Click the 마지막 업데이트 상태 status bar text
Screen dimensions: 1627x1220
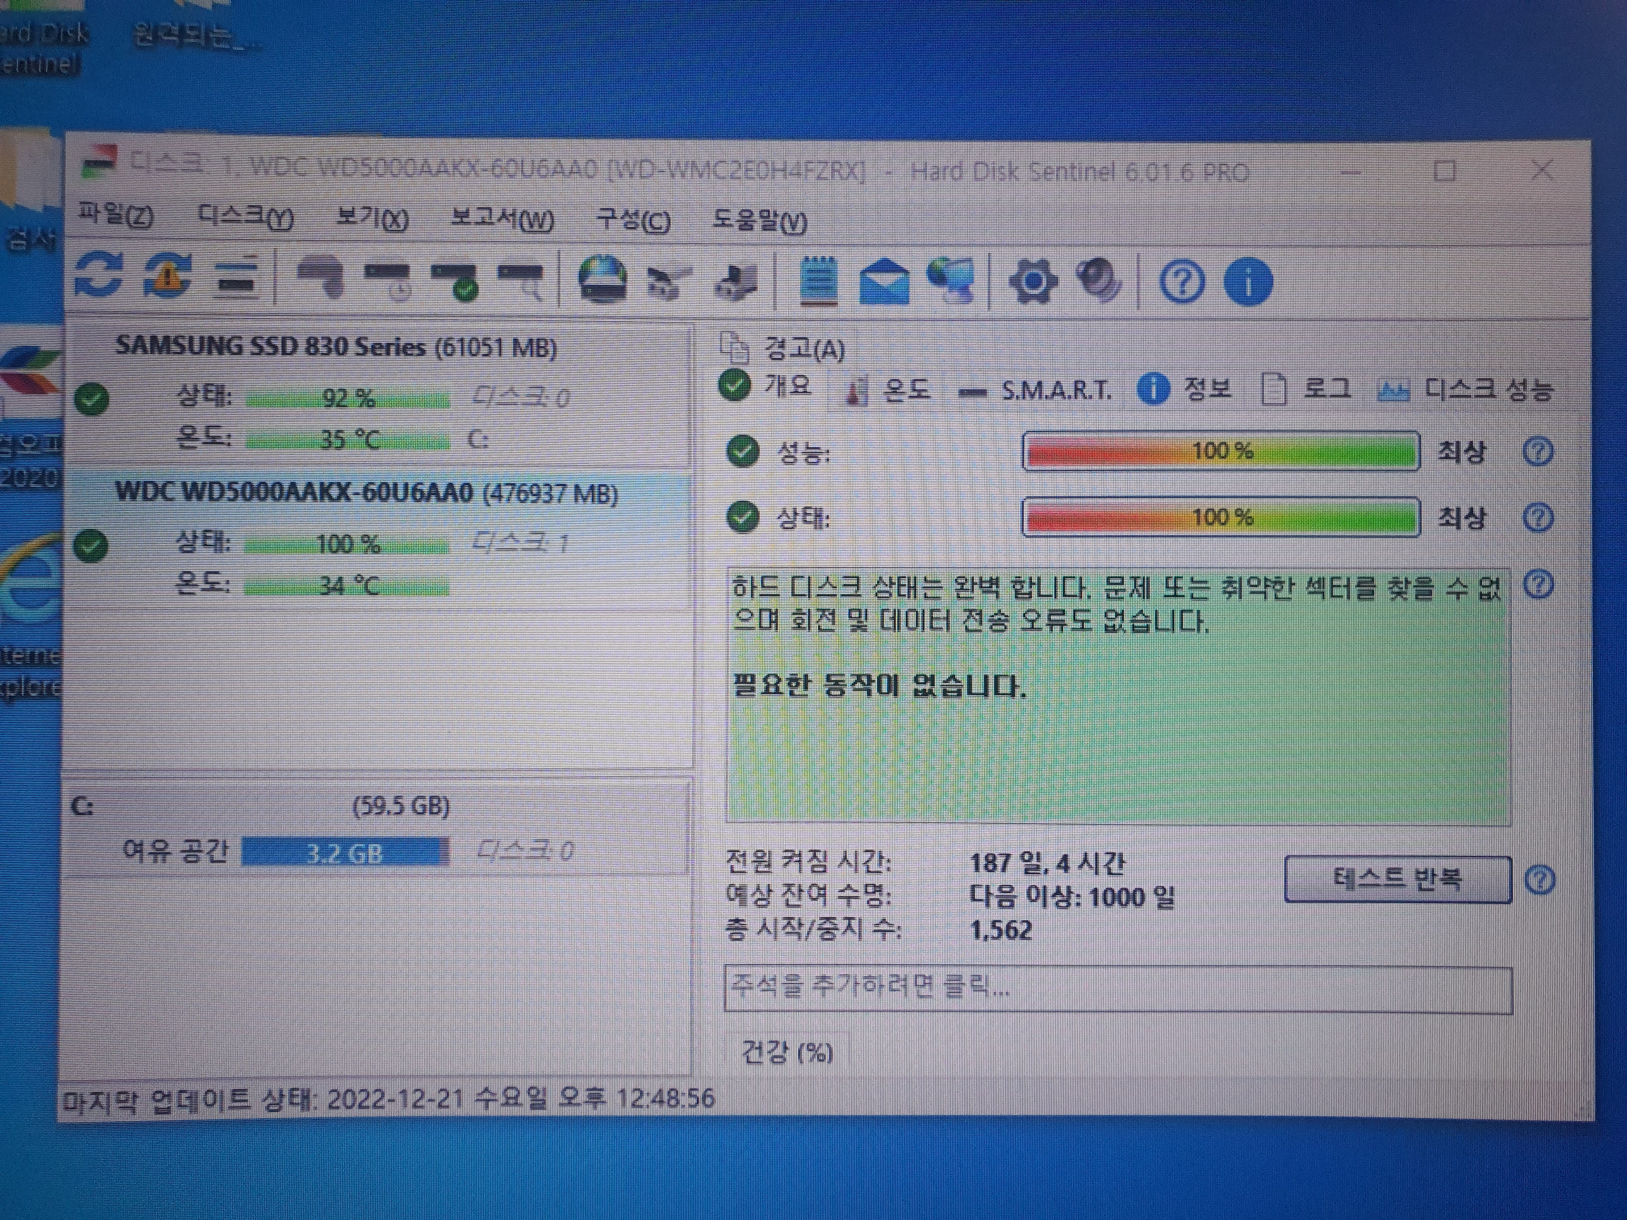click(388, 1099)
